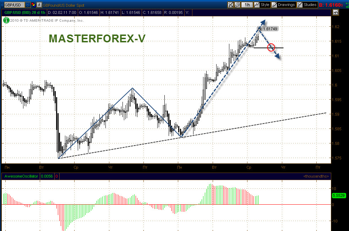The width and height of the screenshot is (349, 231).
Task: Click the GBP/USD symbol input field
Action: tap(14, 5)
